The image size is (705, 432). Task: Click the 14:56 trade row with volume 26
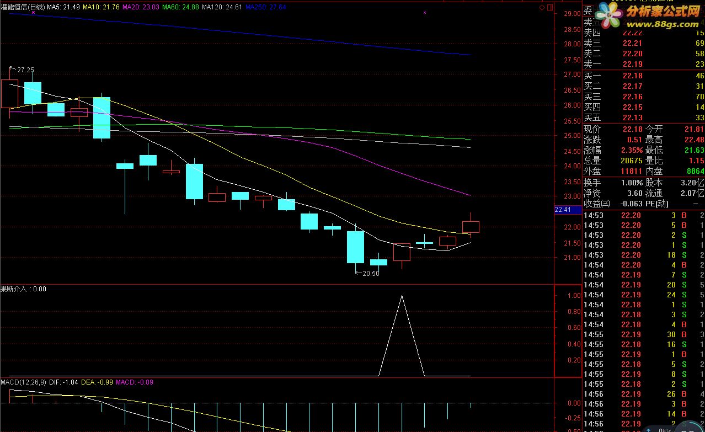(644, 394)
